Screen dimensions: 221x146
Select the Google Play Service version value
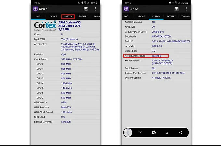coord(168,73)
